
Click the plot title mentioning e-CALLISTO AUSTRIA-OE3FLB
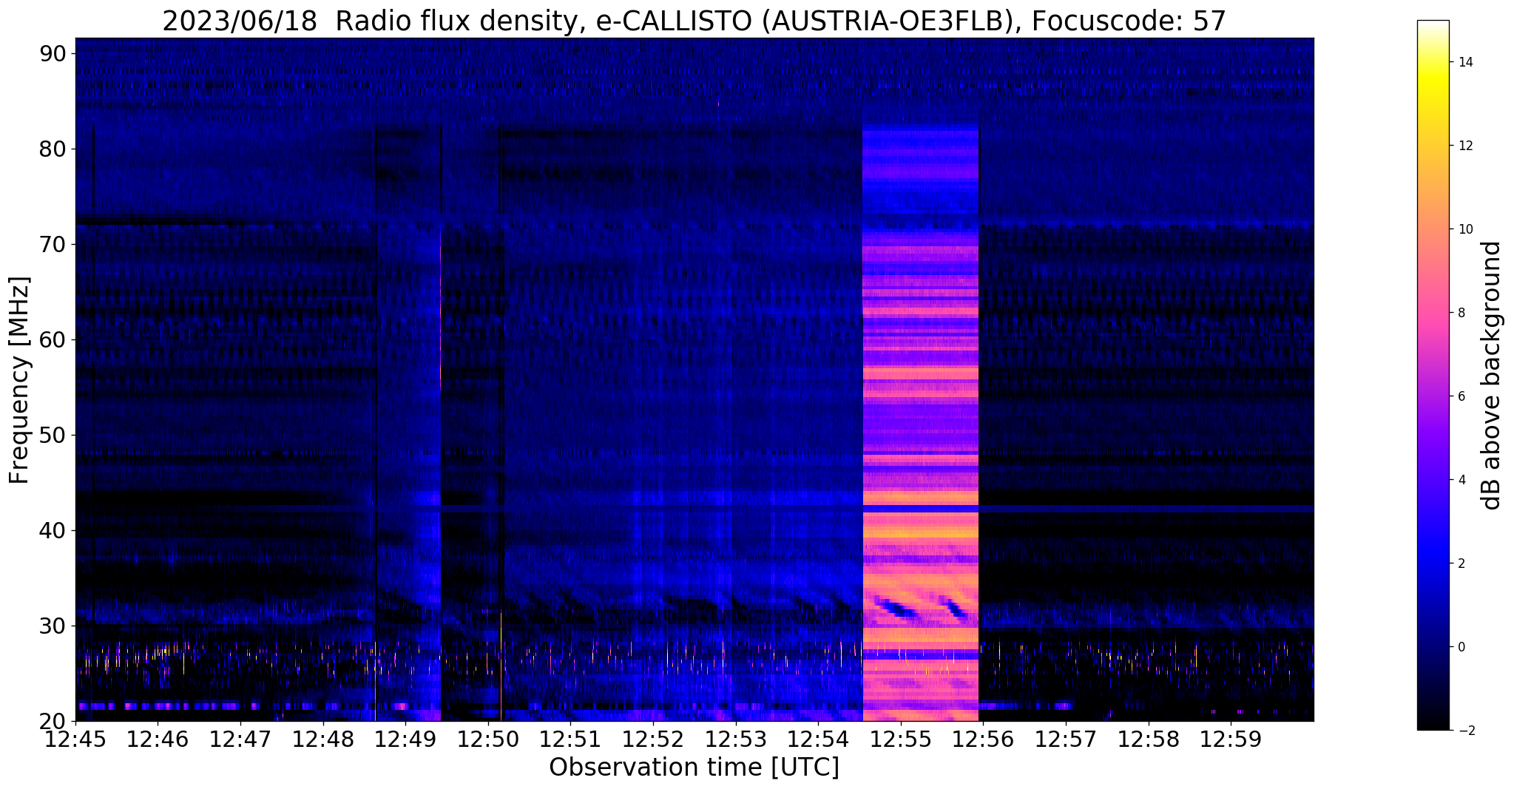point(694,21)
